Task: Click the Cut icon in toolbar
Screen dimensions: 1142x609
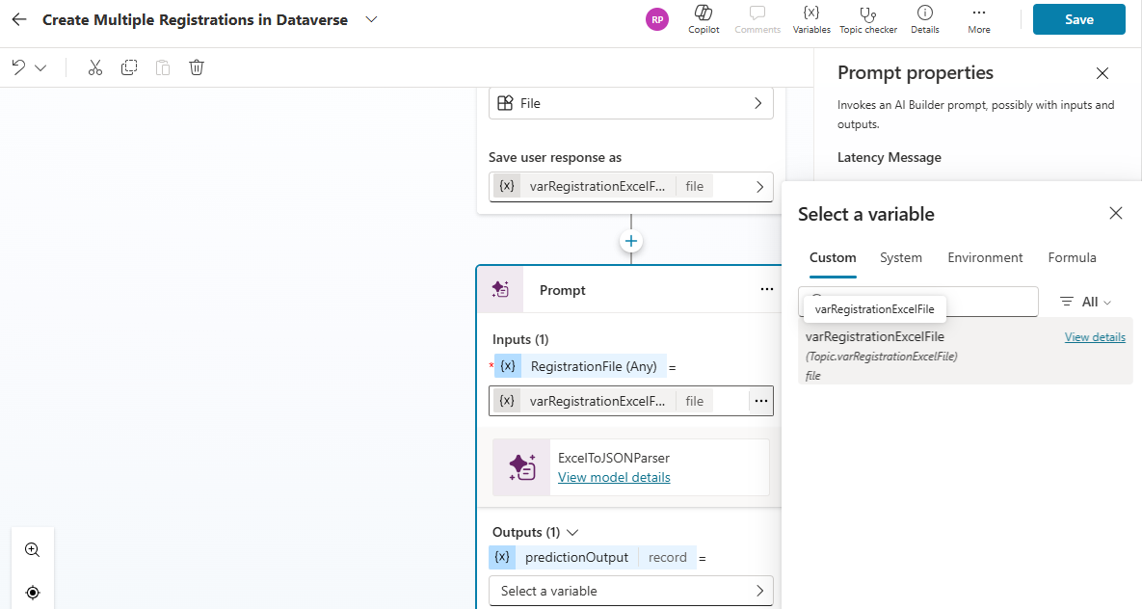Action: coord(94,67)
